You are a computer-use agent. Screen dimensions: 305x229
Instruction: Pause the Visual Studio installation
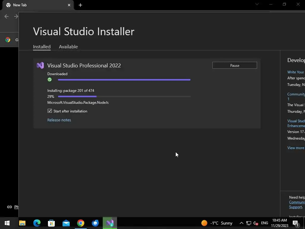pyautogui.click(x=235, y=65)
